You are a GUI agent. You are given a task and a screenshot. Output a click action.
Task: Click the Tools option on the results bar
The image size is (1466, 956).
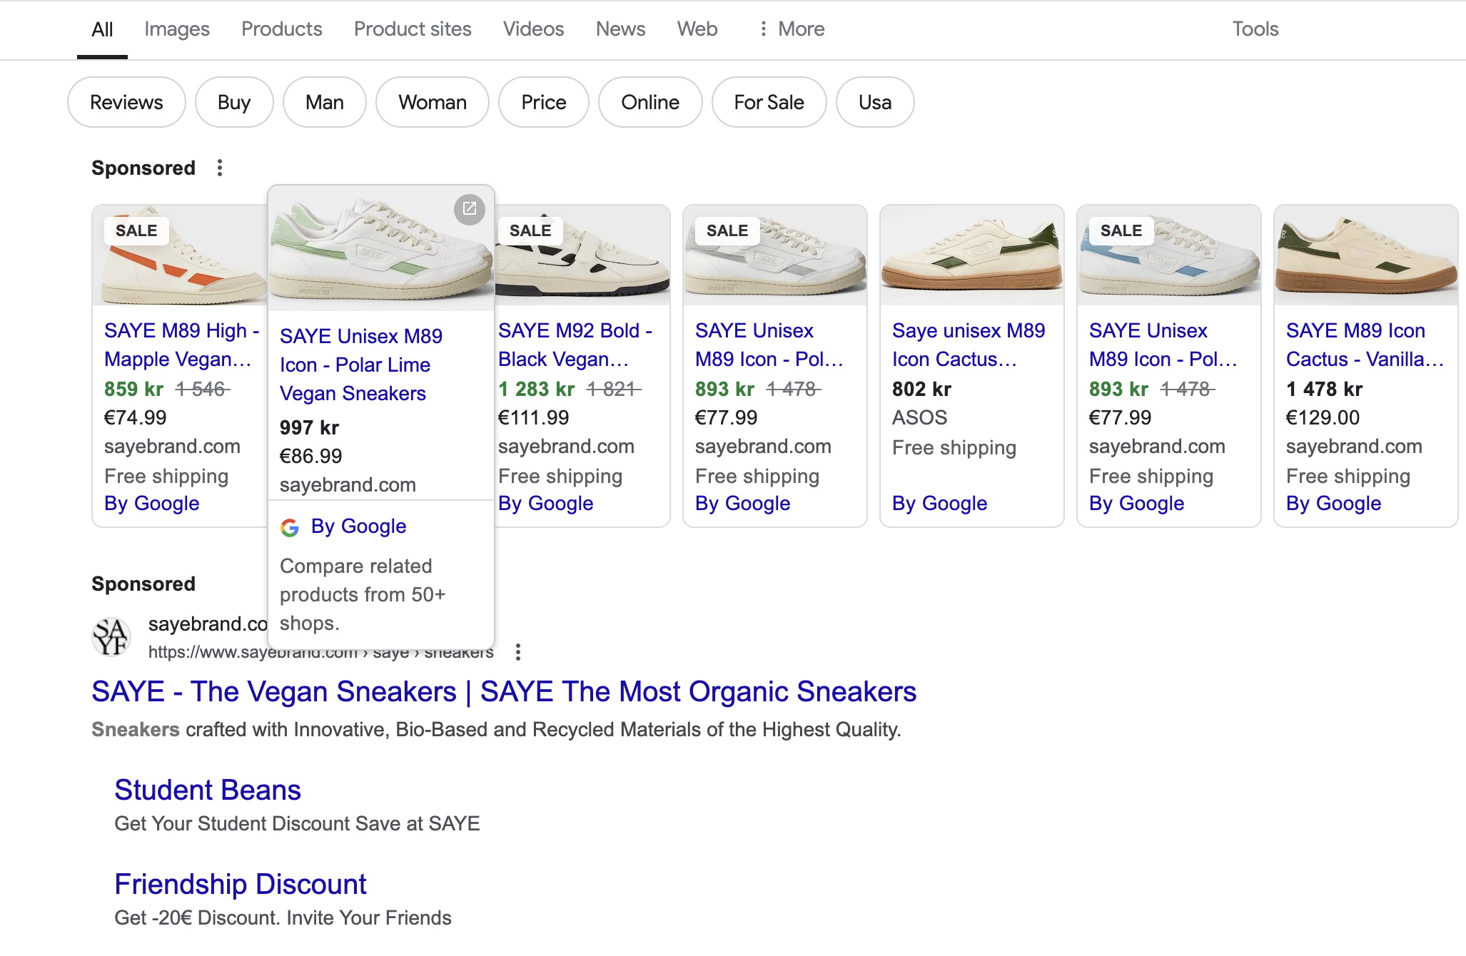tap(1255, 29)
